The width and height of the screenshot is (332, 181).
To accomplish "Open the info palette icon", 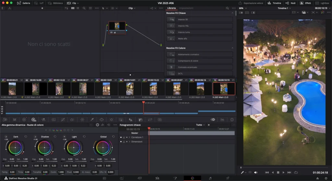I will tap(232, 120).
